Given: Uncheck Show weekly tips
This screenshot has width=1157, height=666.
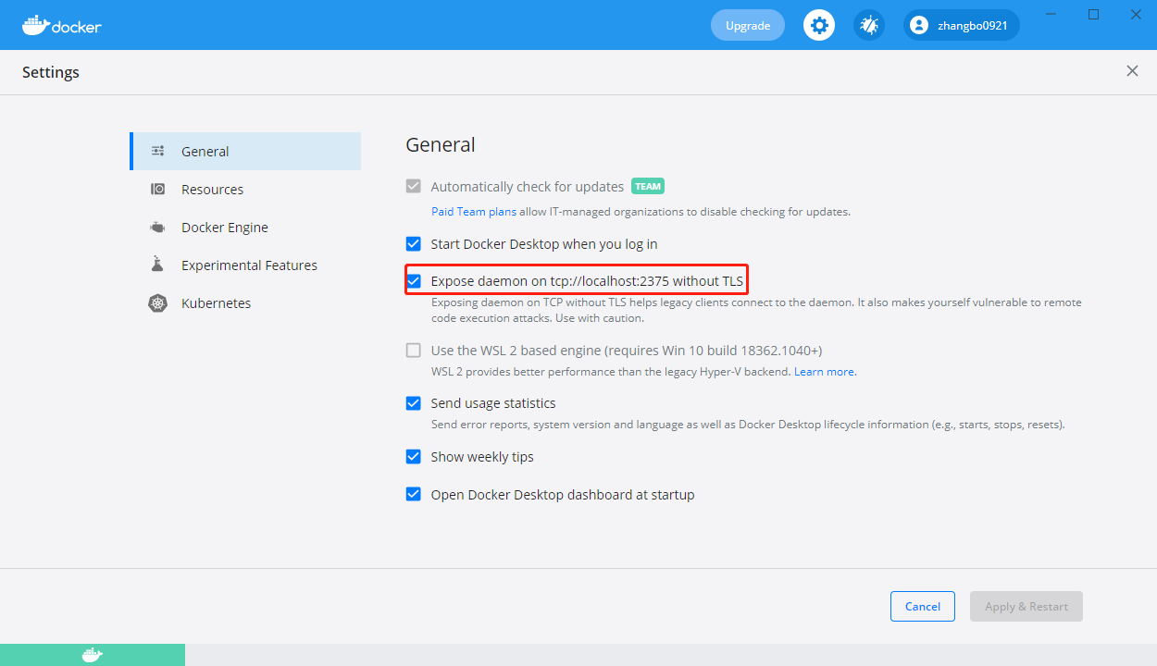Looking at the screenshot, I should 414,457.
